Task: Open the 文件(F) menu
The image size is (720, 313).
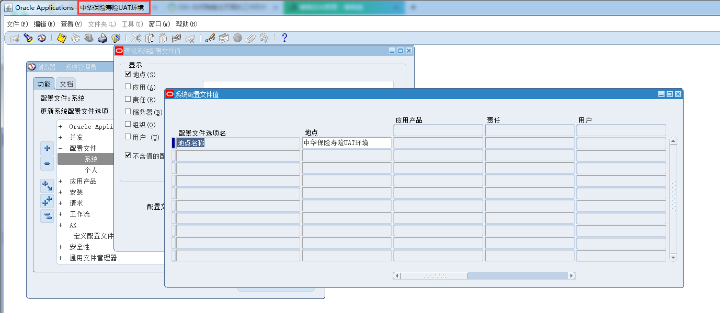Action: tap(16, 24)
